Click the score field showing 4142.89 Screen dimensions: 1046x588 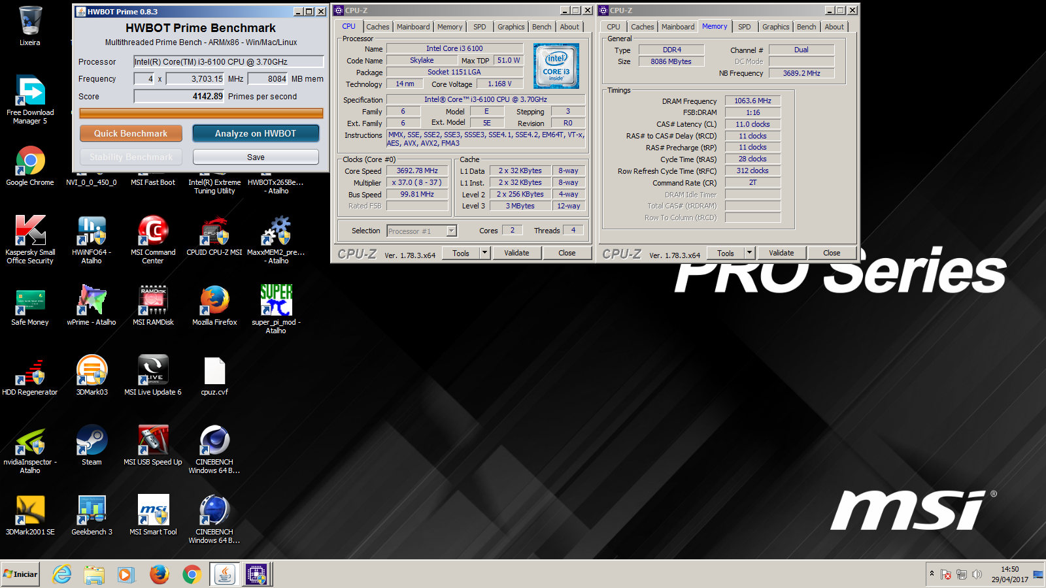[x=179, y=96]
